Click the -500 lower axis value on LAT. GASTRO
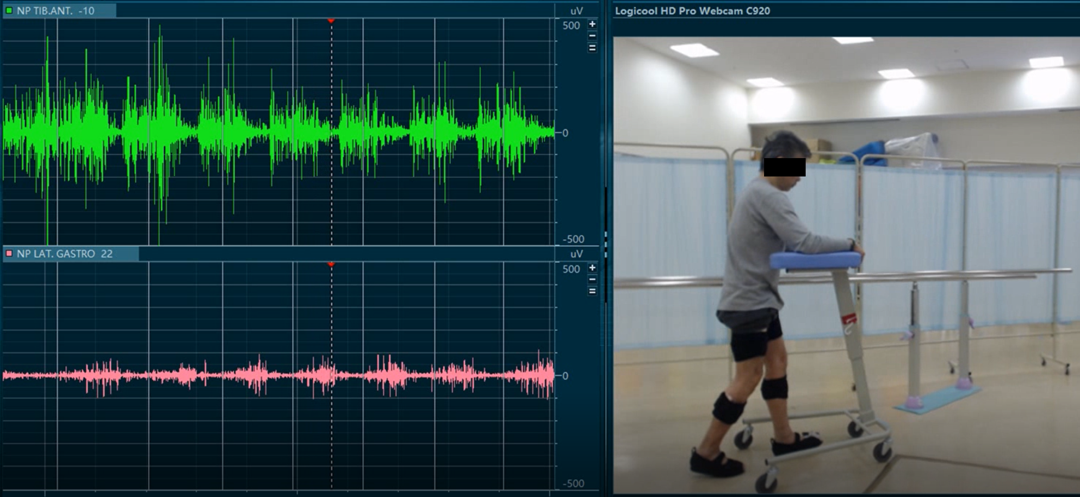This screenshot has width=1080, height=497. [572, 483]
